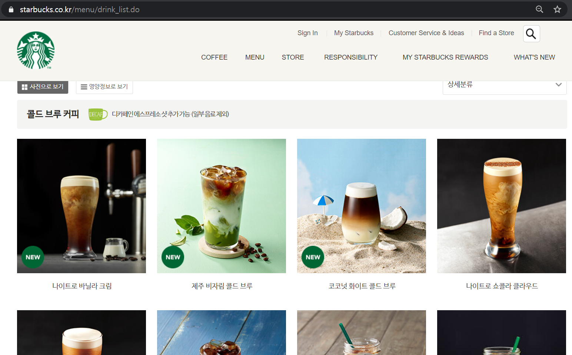Image resolution: width=572 pixels, height=355 pixels.
Task: Click the 나이트로 쇼콜라 클라우드 name text
Action: tap(502, 286)
